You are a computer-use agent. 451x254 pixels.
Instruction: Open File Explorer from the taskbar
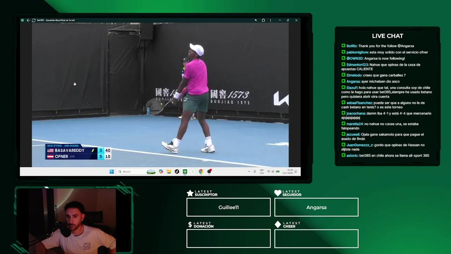pos(169,171)
